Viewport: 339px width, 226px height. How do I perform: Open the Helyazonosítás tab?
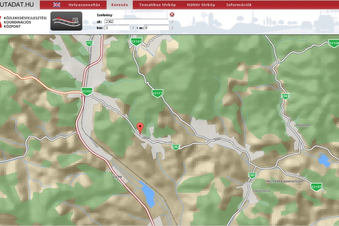pyautogui.click(x=84, y=5)
